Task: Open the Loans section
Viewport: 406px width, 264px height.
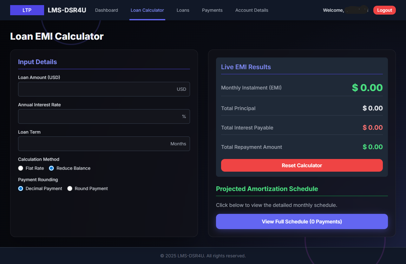Action: coord(183,10)
